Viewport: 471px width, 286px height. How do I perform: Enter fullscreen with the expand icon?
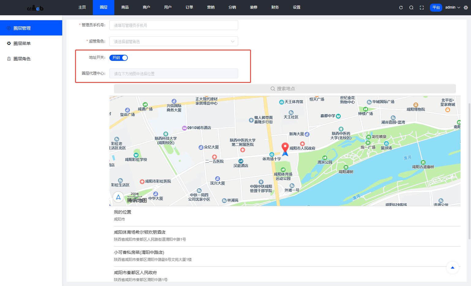pyautogui.click(x=422, y=7)
